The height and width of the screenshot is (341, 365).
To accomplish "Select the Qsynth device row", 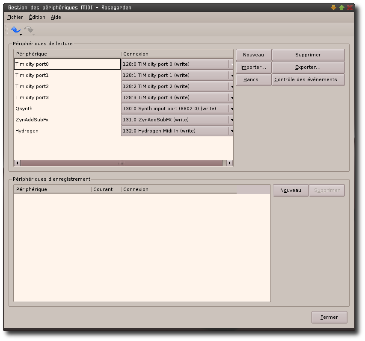I will (x=68, y=109).
